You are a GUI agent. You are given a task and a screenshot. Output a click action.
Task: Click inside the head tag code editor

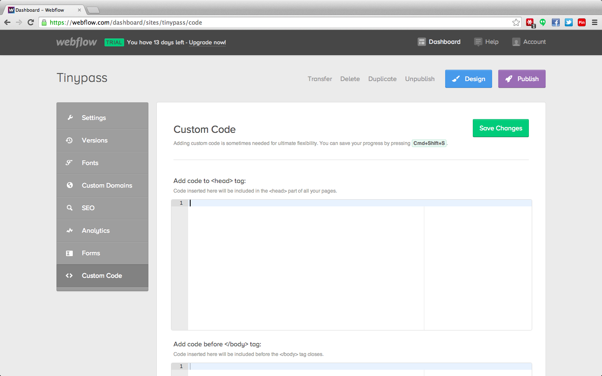pyautogui.click(x=305, y=263)
